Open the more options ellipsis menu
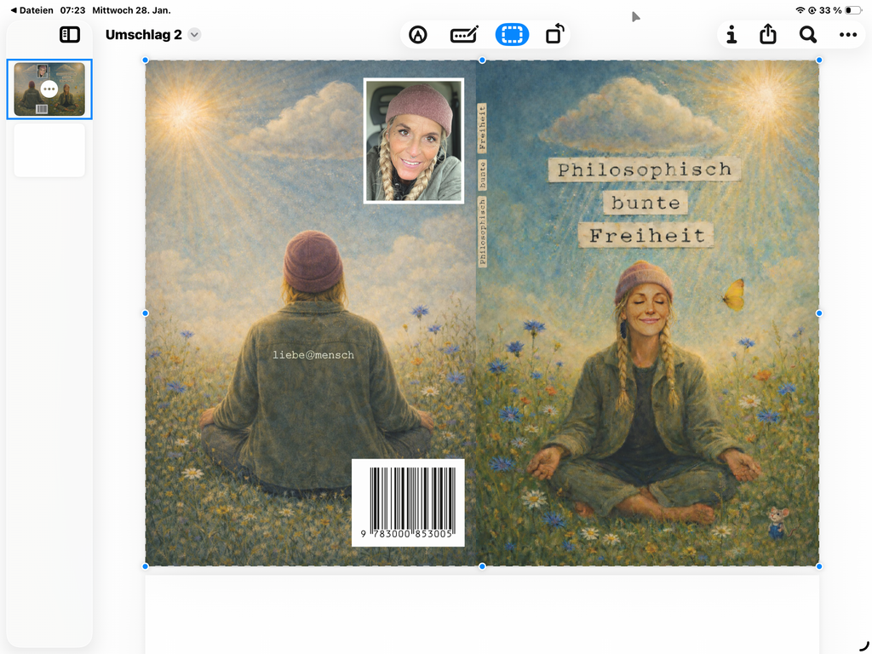Image resolution: width=872 pixels, height=654 pixels. tap(847, 35)
